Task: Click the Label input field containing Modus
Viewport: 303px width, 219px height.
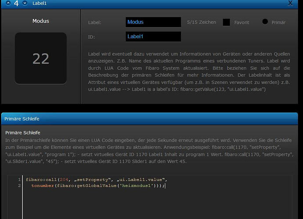Action: click(153, 22)
